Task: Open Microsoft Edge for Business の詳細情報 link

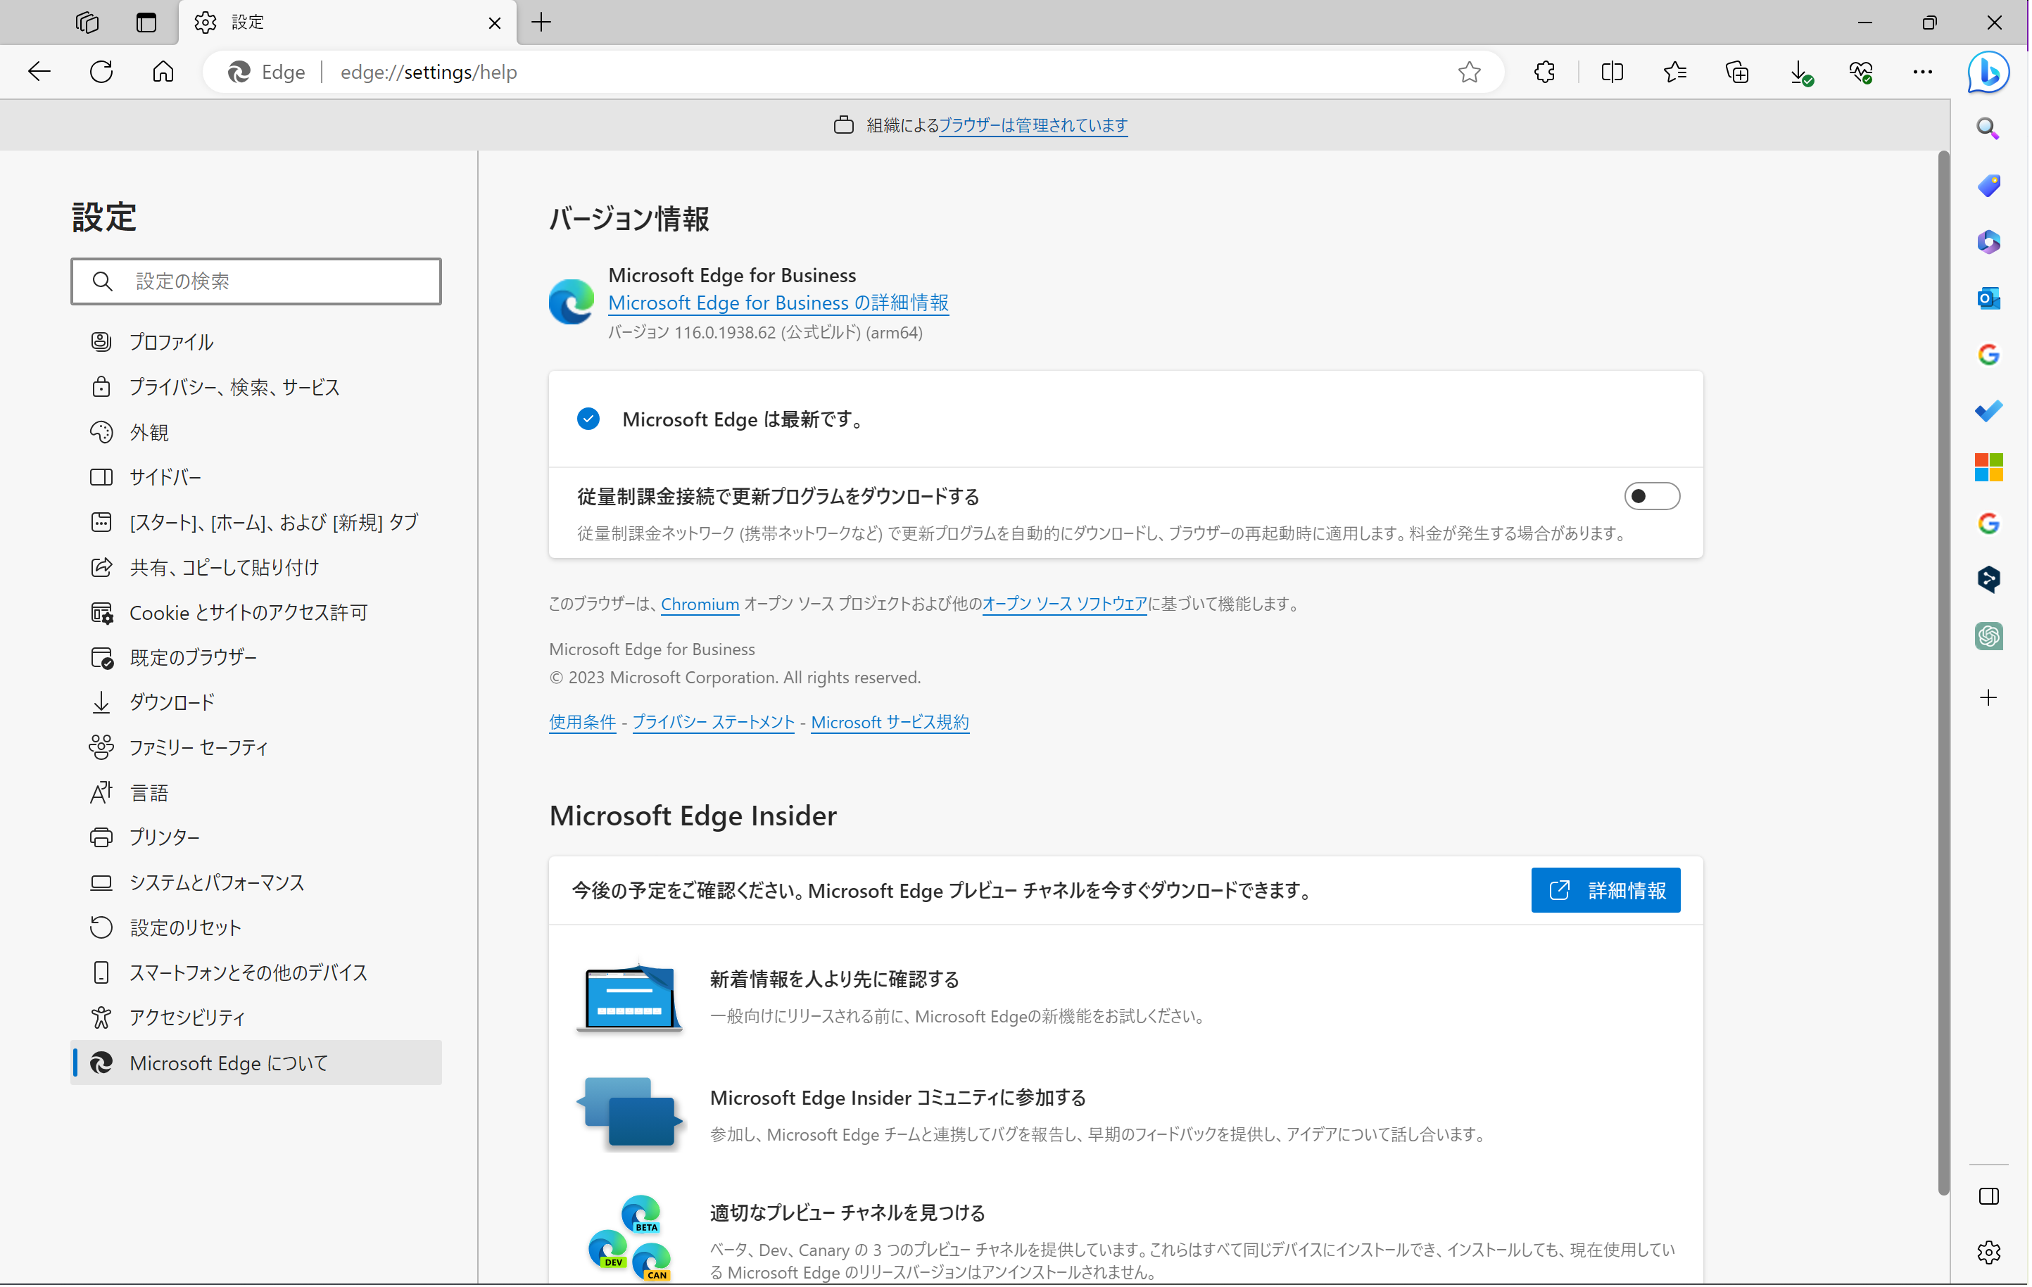Action: click(x=778, y=303)
